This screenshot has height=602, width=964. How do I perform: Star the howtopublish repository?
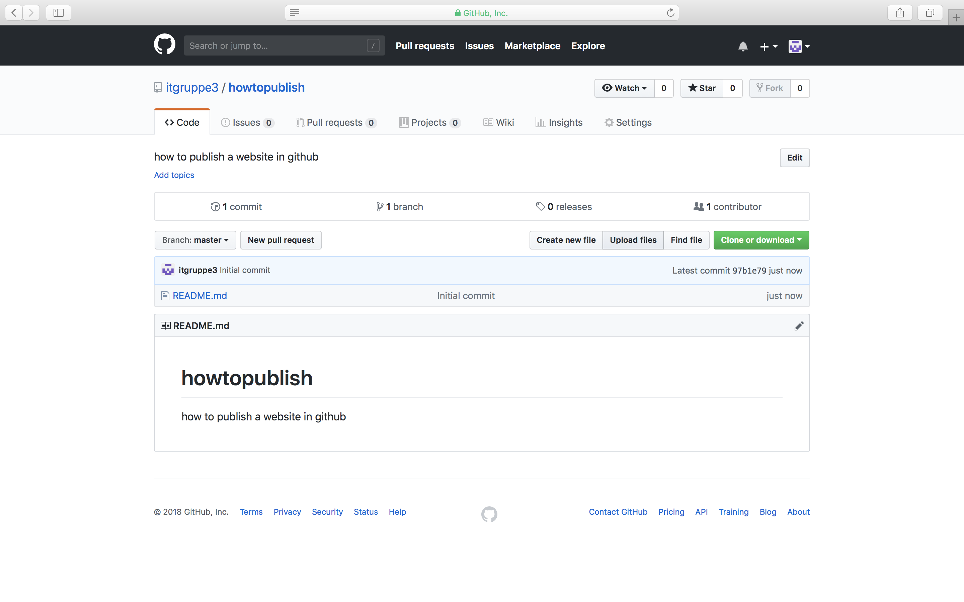[702, 88]
